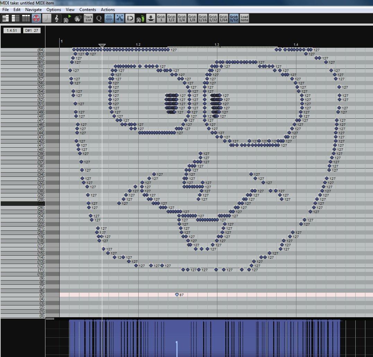Click the palette with green play arrow

point(67,18)
